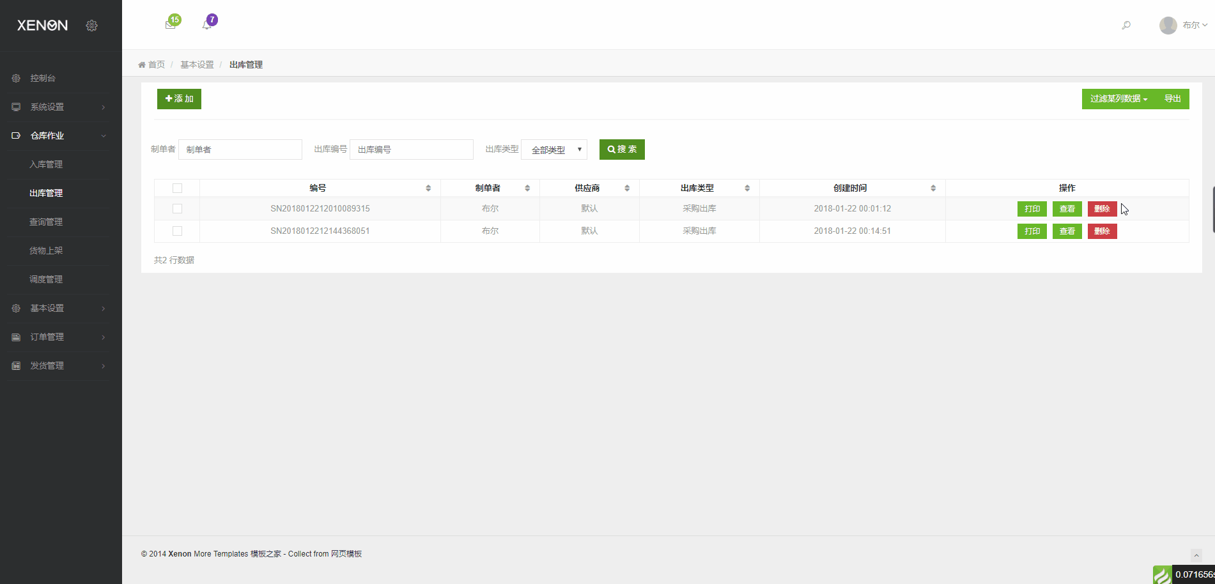Check the row SN2018012212010089315 checkbox
1215x584 pixels.
coord(177,208)
